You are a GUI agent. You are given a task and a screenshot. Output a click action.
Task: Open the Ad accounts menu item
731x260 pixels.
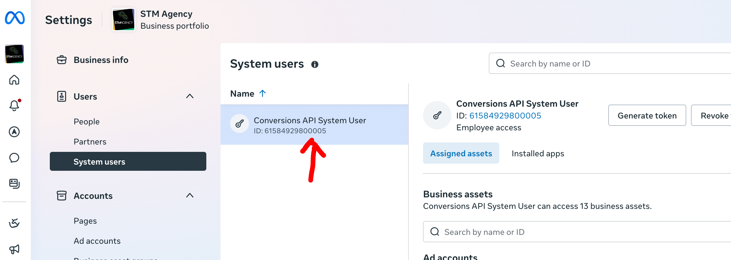[97, 241]
